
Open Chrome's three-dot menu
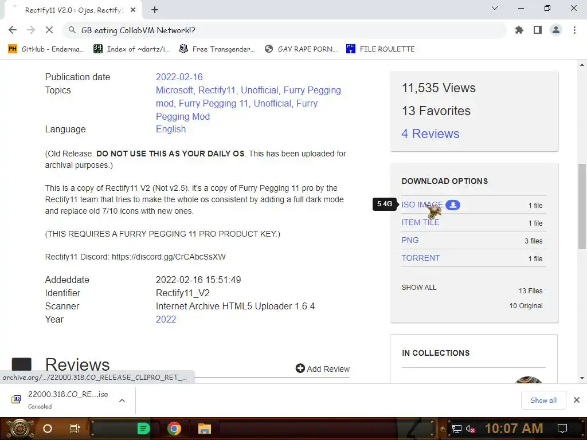click(x=574, y=30)
